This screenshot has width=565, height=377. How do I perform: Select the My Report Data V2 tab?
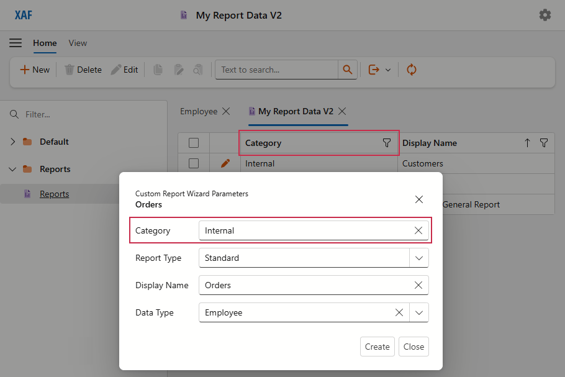click(x=296, y=111)
